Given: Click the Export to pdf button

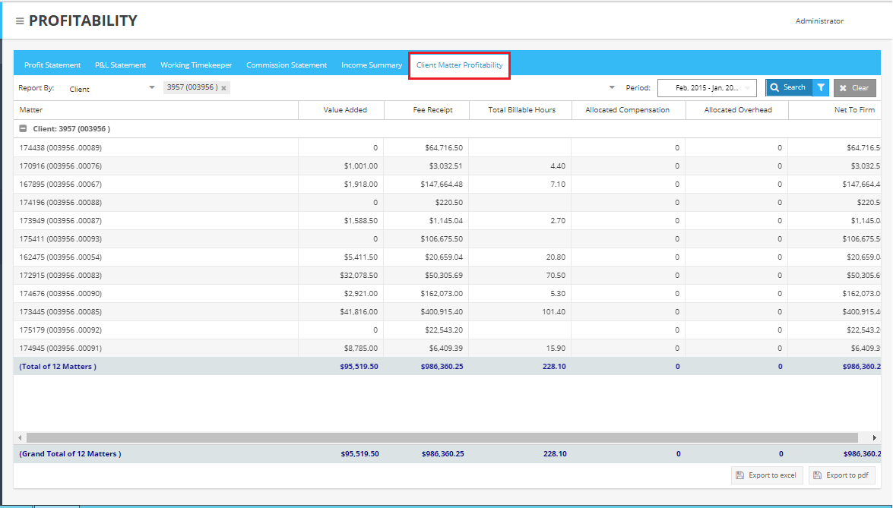Looking at the screenshot, I should coord(842,475).
